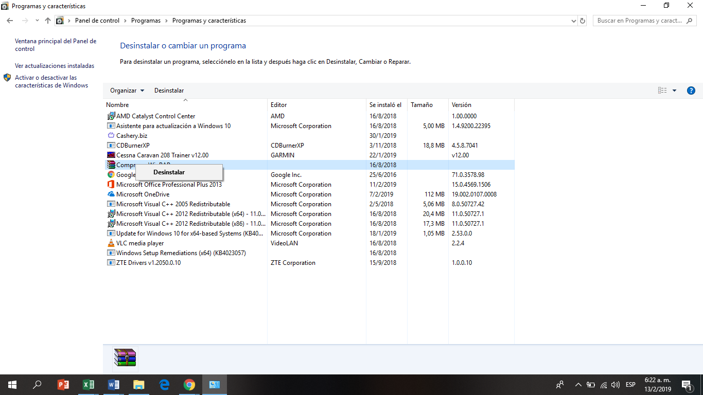Click the Windows Setup Remediations icon
The image size is (703, 395).
coord(111,253)
